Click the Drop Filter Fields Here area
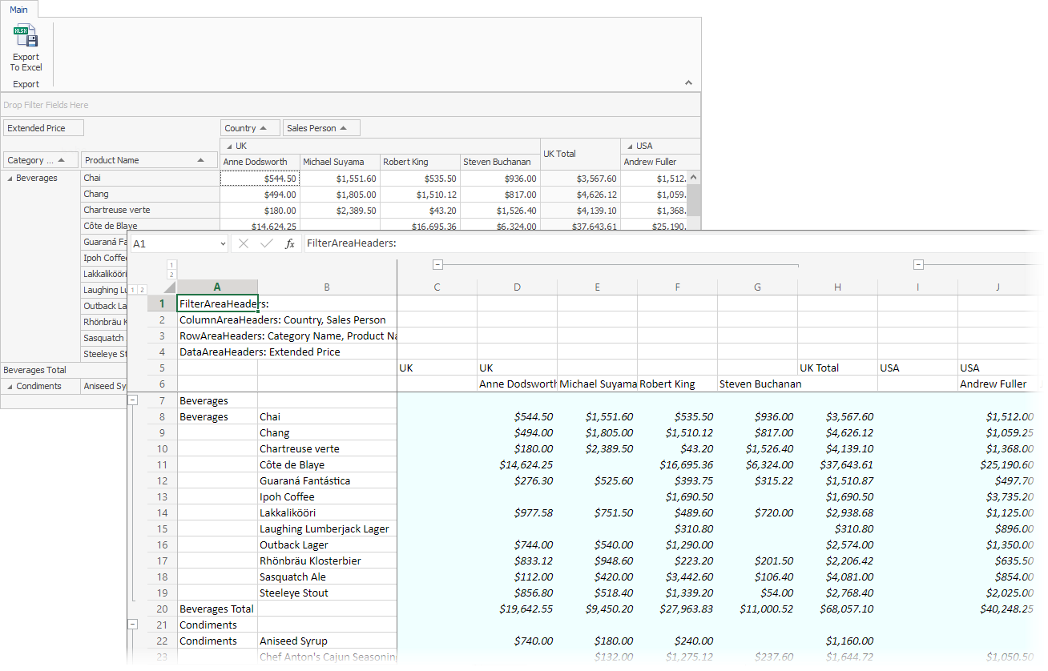Viewport: 1048px width, 671px height. tap(350, 105)
